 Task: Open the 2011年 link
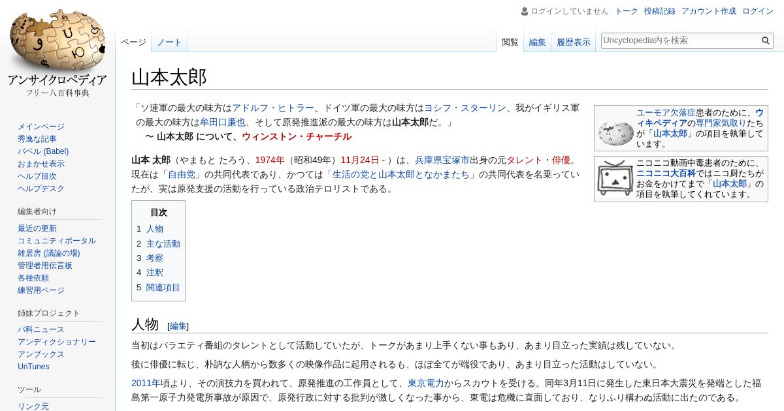(146, 384)
